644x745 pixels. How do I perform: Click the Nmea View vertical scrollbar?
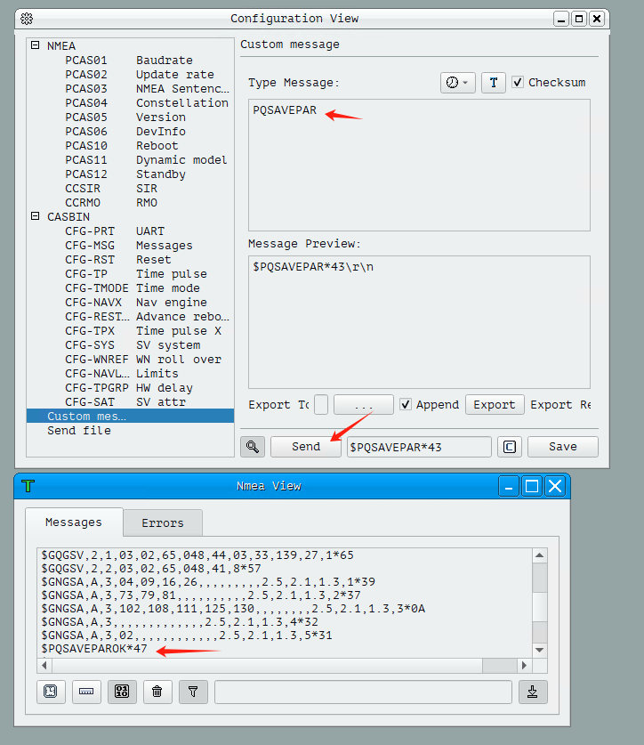[539, 596]
